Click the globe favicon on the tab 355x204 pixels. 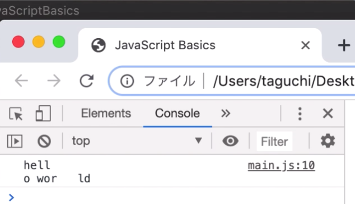[99, 45]
